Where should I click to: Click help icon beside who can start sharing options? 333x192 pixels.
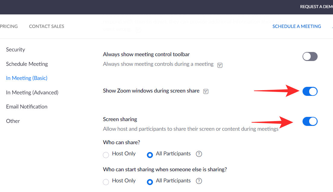click(199, 181)
